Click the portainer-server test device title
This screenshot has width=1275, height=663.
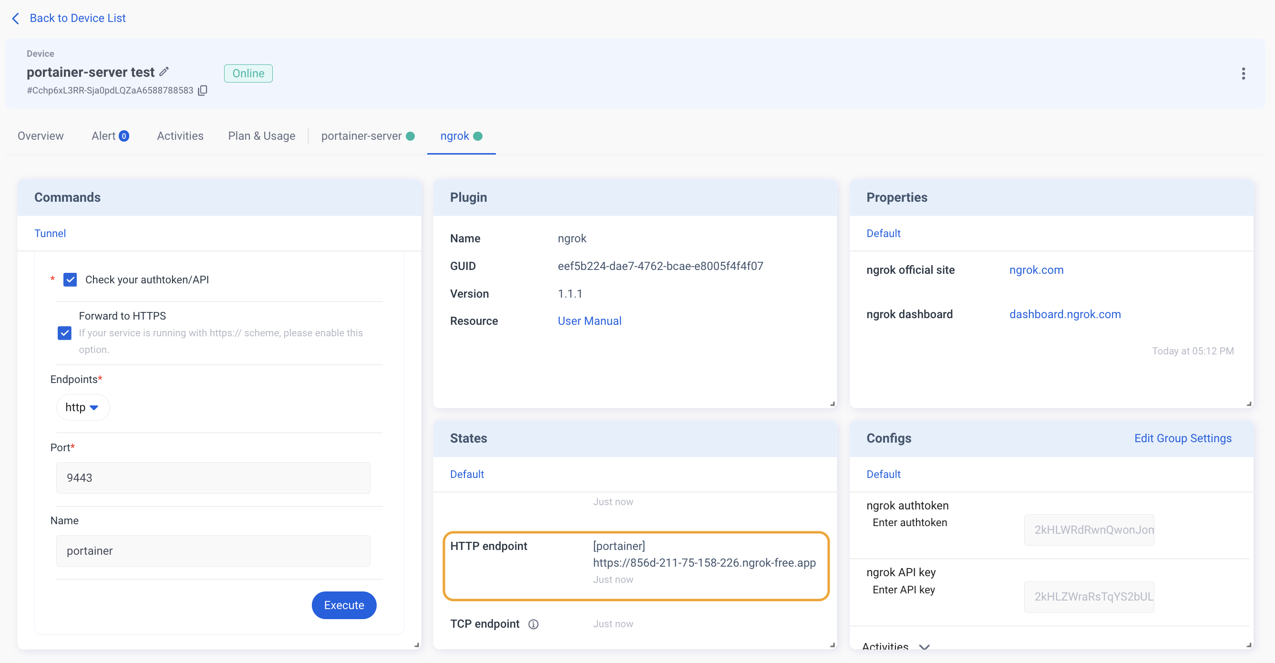(91, 73)
